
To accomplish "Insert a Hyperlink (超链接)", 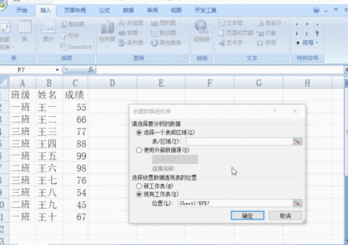I will coord(202,31).
